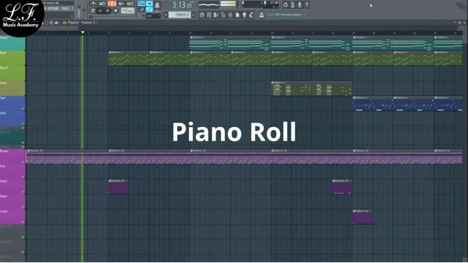This screenshot has height=263, width=468.
Task: Mute the Piano track
Action: pyautogui.click(x=24, y=48)
